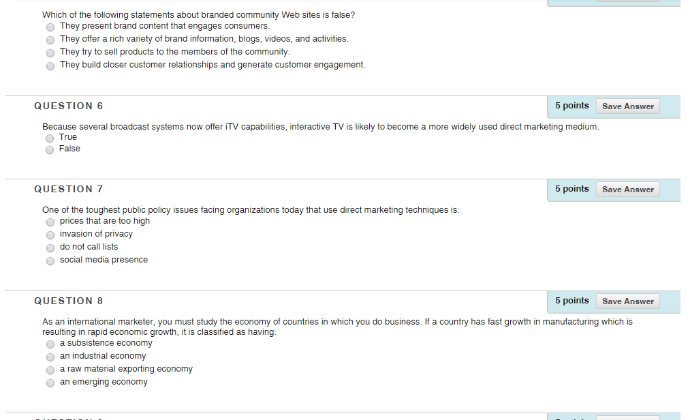
Task: Save Answer for Question 7
Action: point(627,190)
